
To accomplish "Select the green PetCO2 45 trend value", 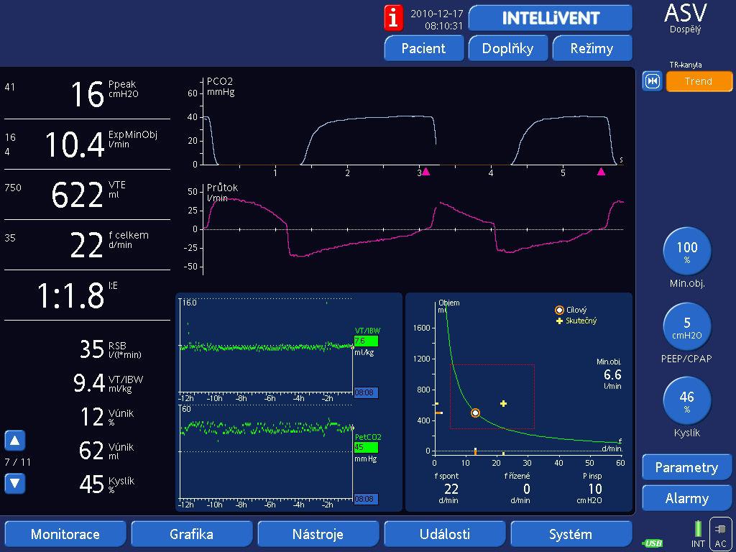I will pos(366,447).
